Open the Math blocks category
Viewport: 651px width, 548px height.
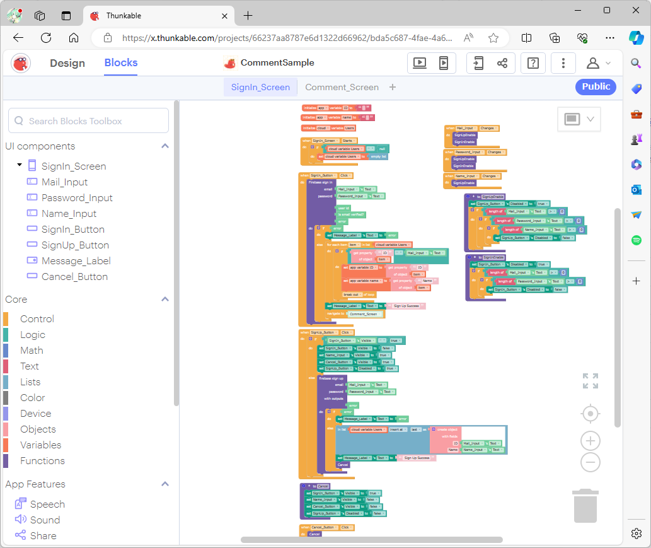[x=32, y=350]
